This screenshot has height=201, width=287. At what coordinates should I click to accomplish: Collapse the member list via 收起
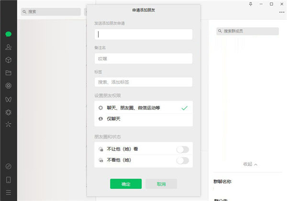pos(250,164)
